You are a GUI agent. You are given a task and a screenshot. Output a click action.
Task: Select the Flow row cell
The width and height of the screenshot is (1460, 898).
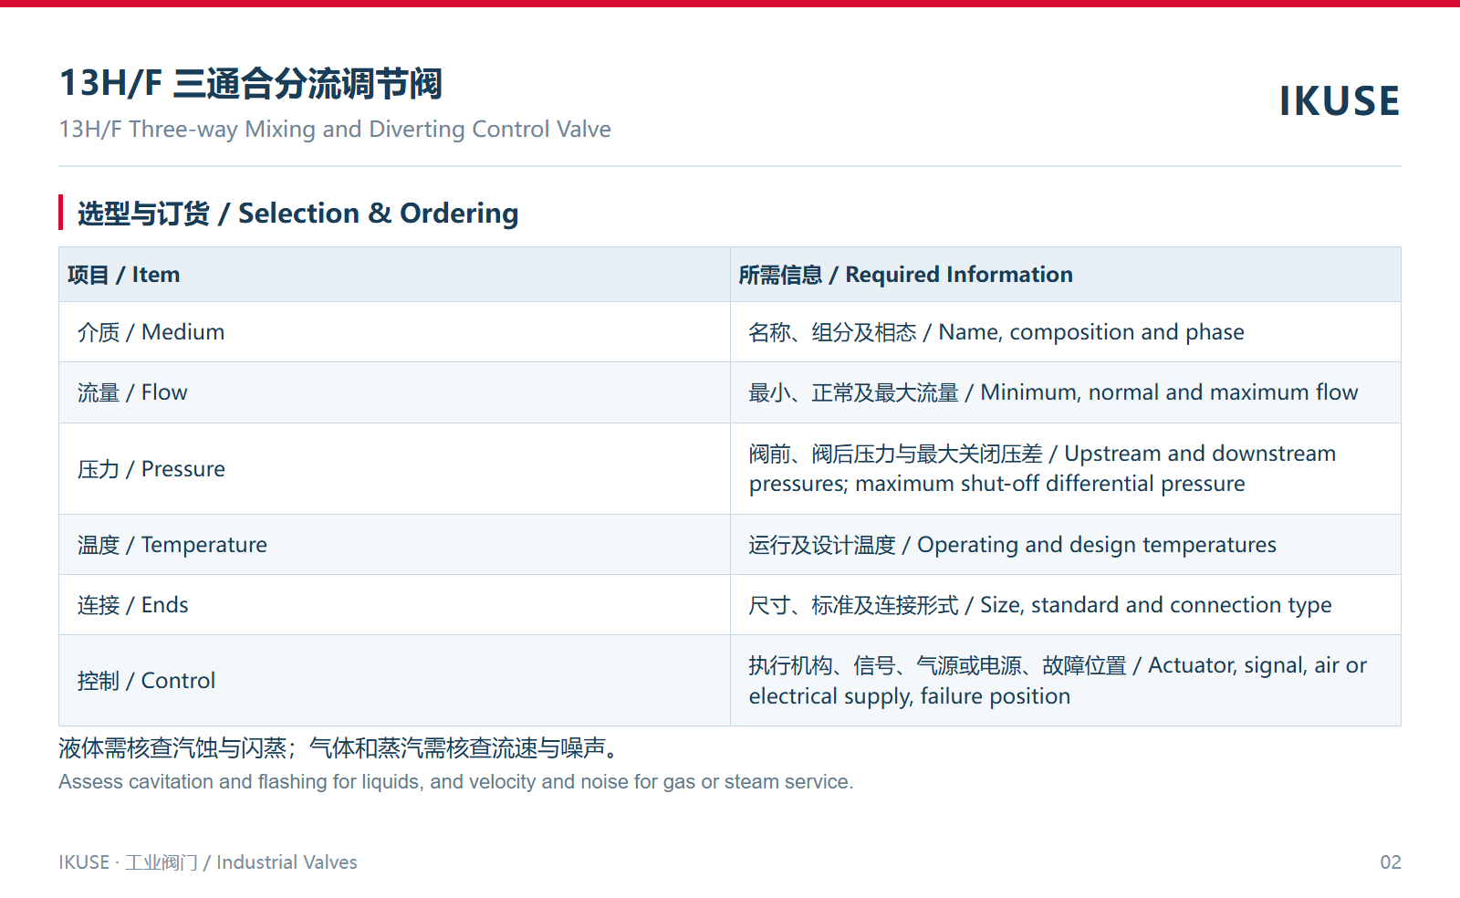point(394,392)
